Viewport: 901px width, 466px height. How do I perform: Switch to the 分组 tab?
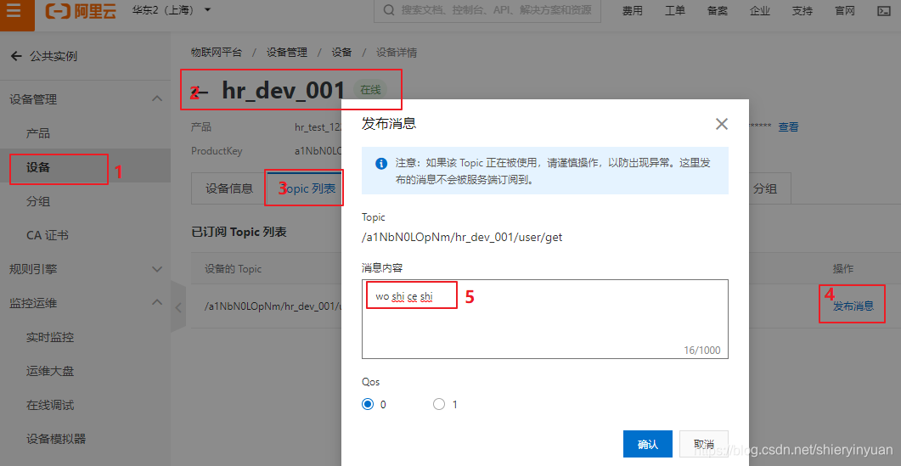click(765, 188)
